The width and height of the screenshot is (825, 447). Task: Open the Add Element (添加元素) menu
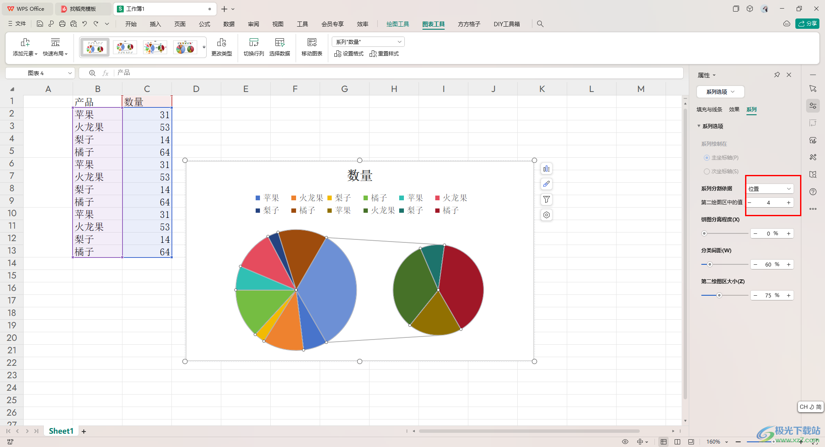pos(25,47)
